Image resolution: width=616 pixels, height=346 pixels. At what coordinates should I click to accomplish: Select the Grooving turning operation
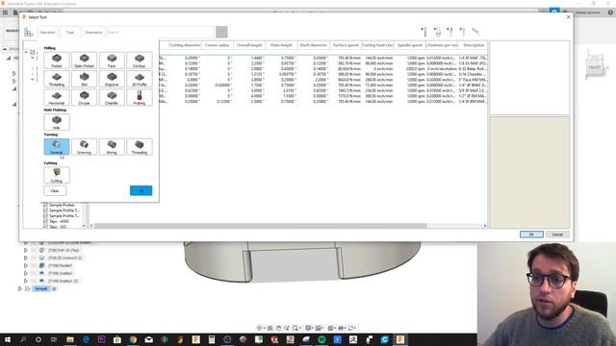(x=84, y=147)
